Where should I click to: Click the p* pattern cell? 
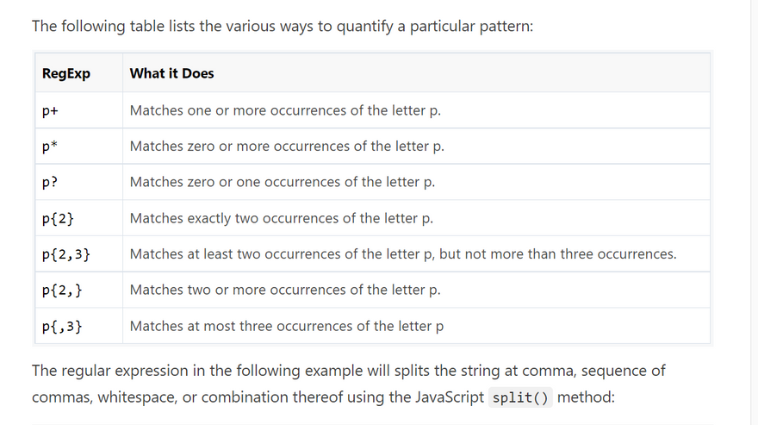[x=50, y=147]
